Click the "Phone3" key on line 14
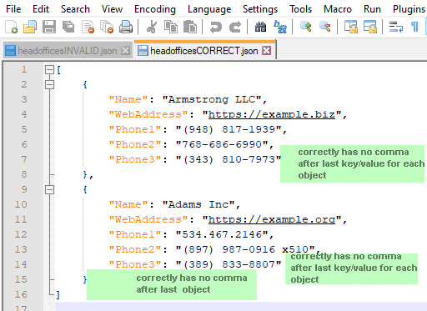 tap(135, 264)
